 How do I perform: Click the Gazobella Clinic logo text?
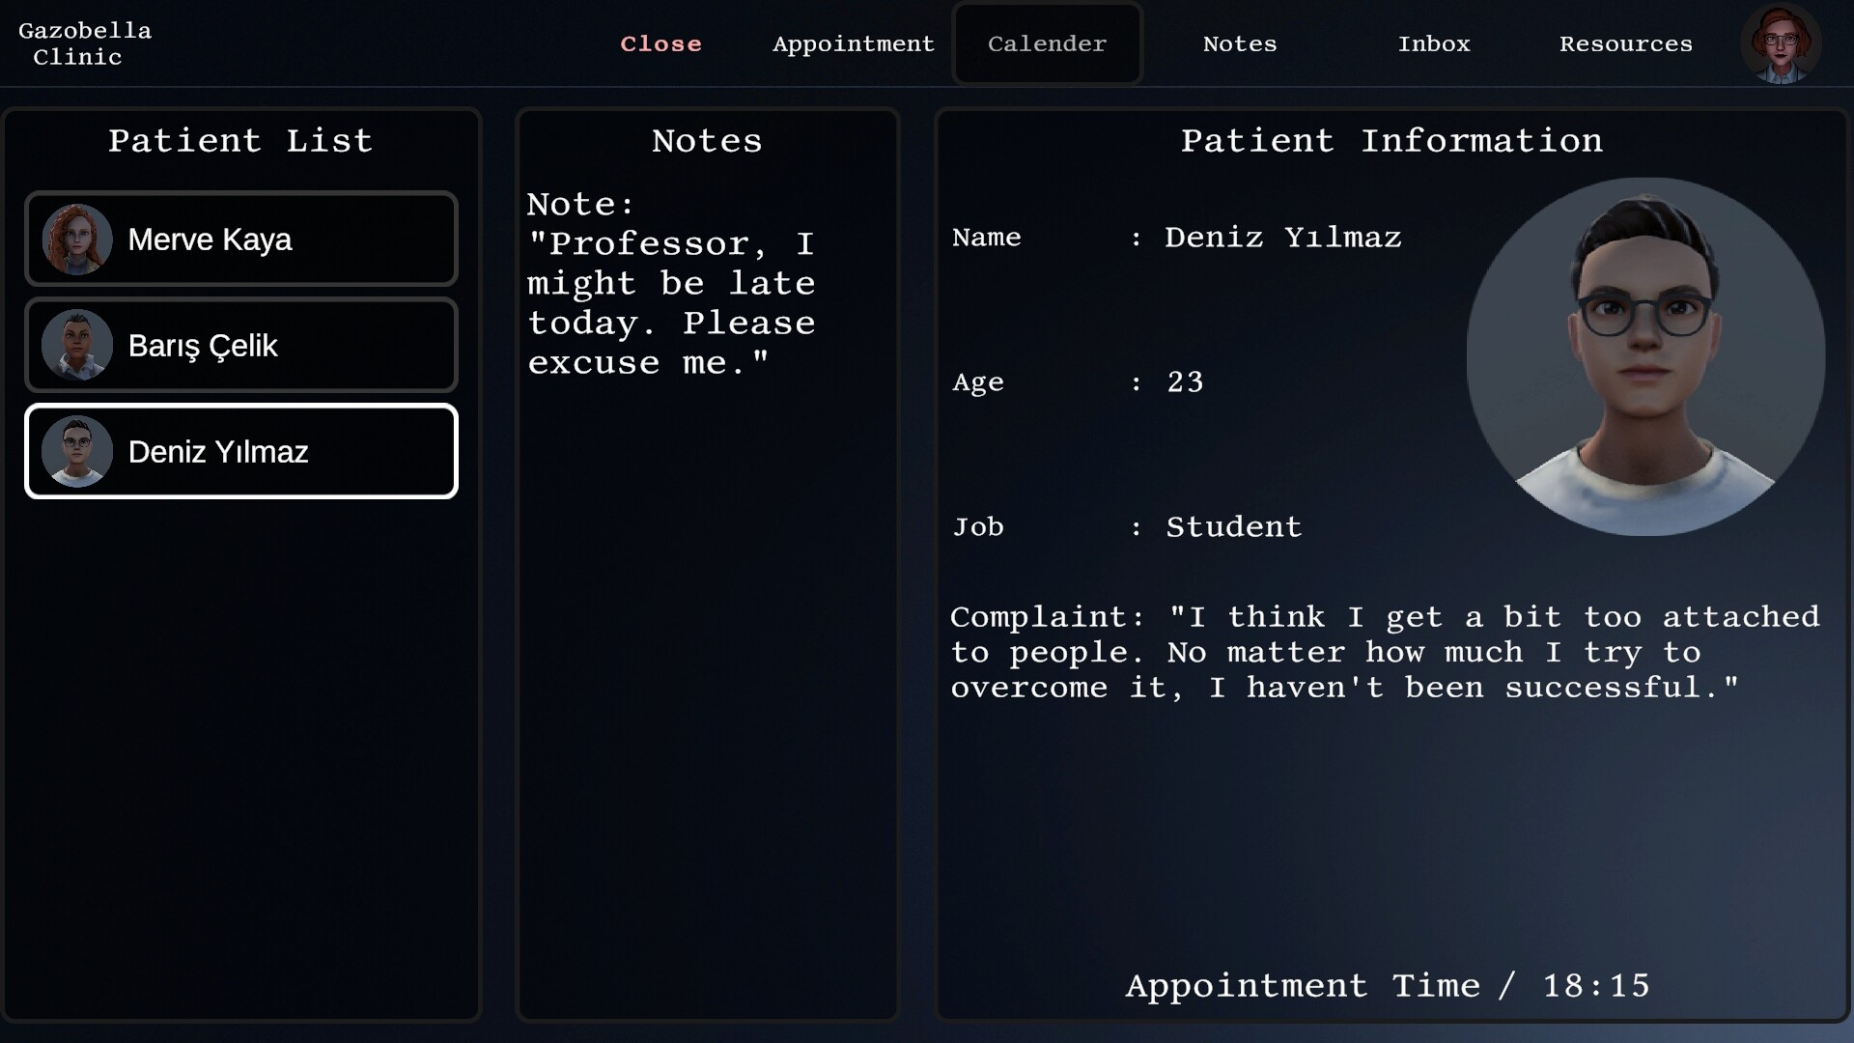point(85,43)
